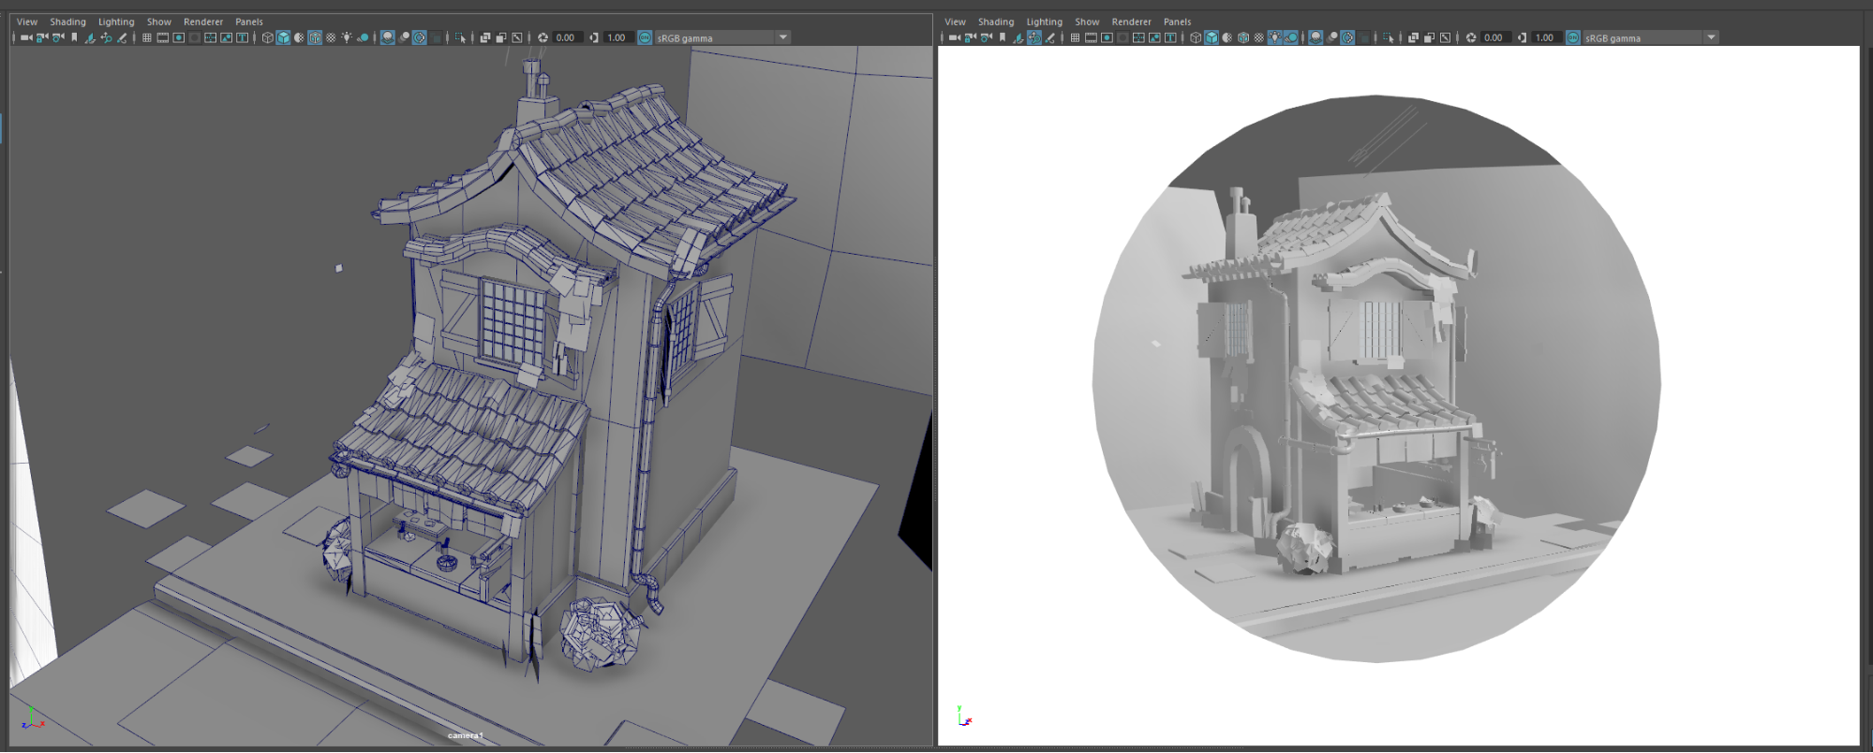Toggle the grid display in left viewport
Image resolution: width=1873 pixels, height=753 pixels.
146,37
